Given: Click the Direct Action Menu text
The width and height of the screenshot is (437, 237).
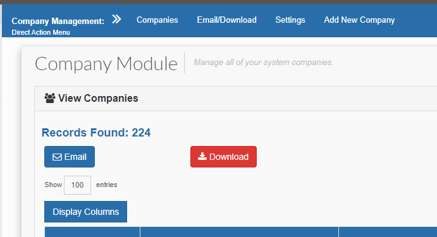Looking at the screenshot, I should coord(40,32).
